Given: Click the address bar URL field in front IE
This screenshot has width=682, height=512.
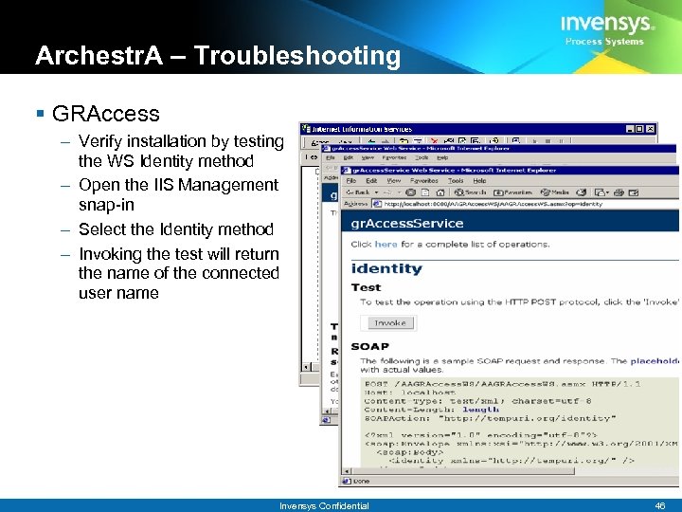Looking at the screenshot, I should click(526, 204).
